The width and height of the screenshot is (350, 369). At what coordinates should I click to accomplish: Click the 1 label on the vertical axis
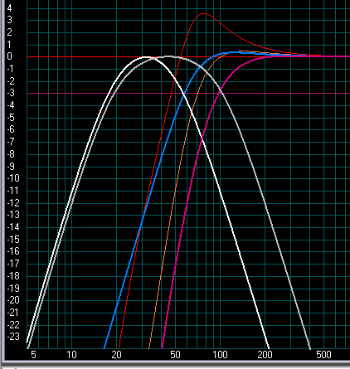pos(10,44)
